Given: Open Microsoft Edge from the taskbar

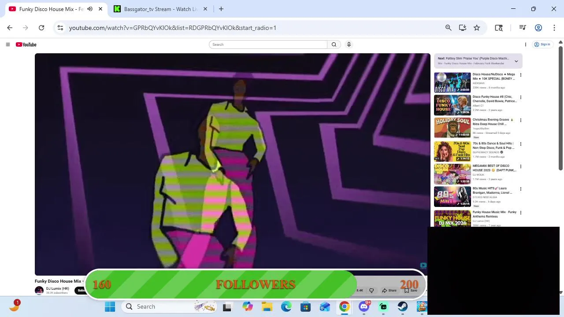Looking at the screenshot, I should coord(286,306).
